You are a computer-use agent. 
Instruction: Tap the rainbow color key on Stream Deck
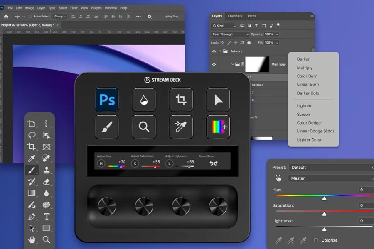[218, 127]
